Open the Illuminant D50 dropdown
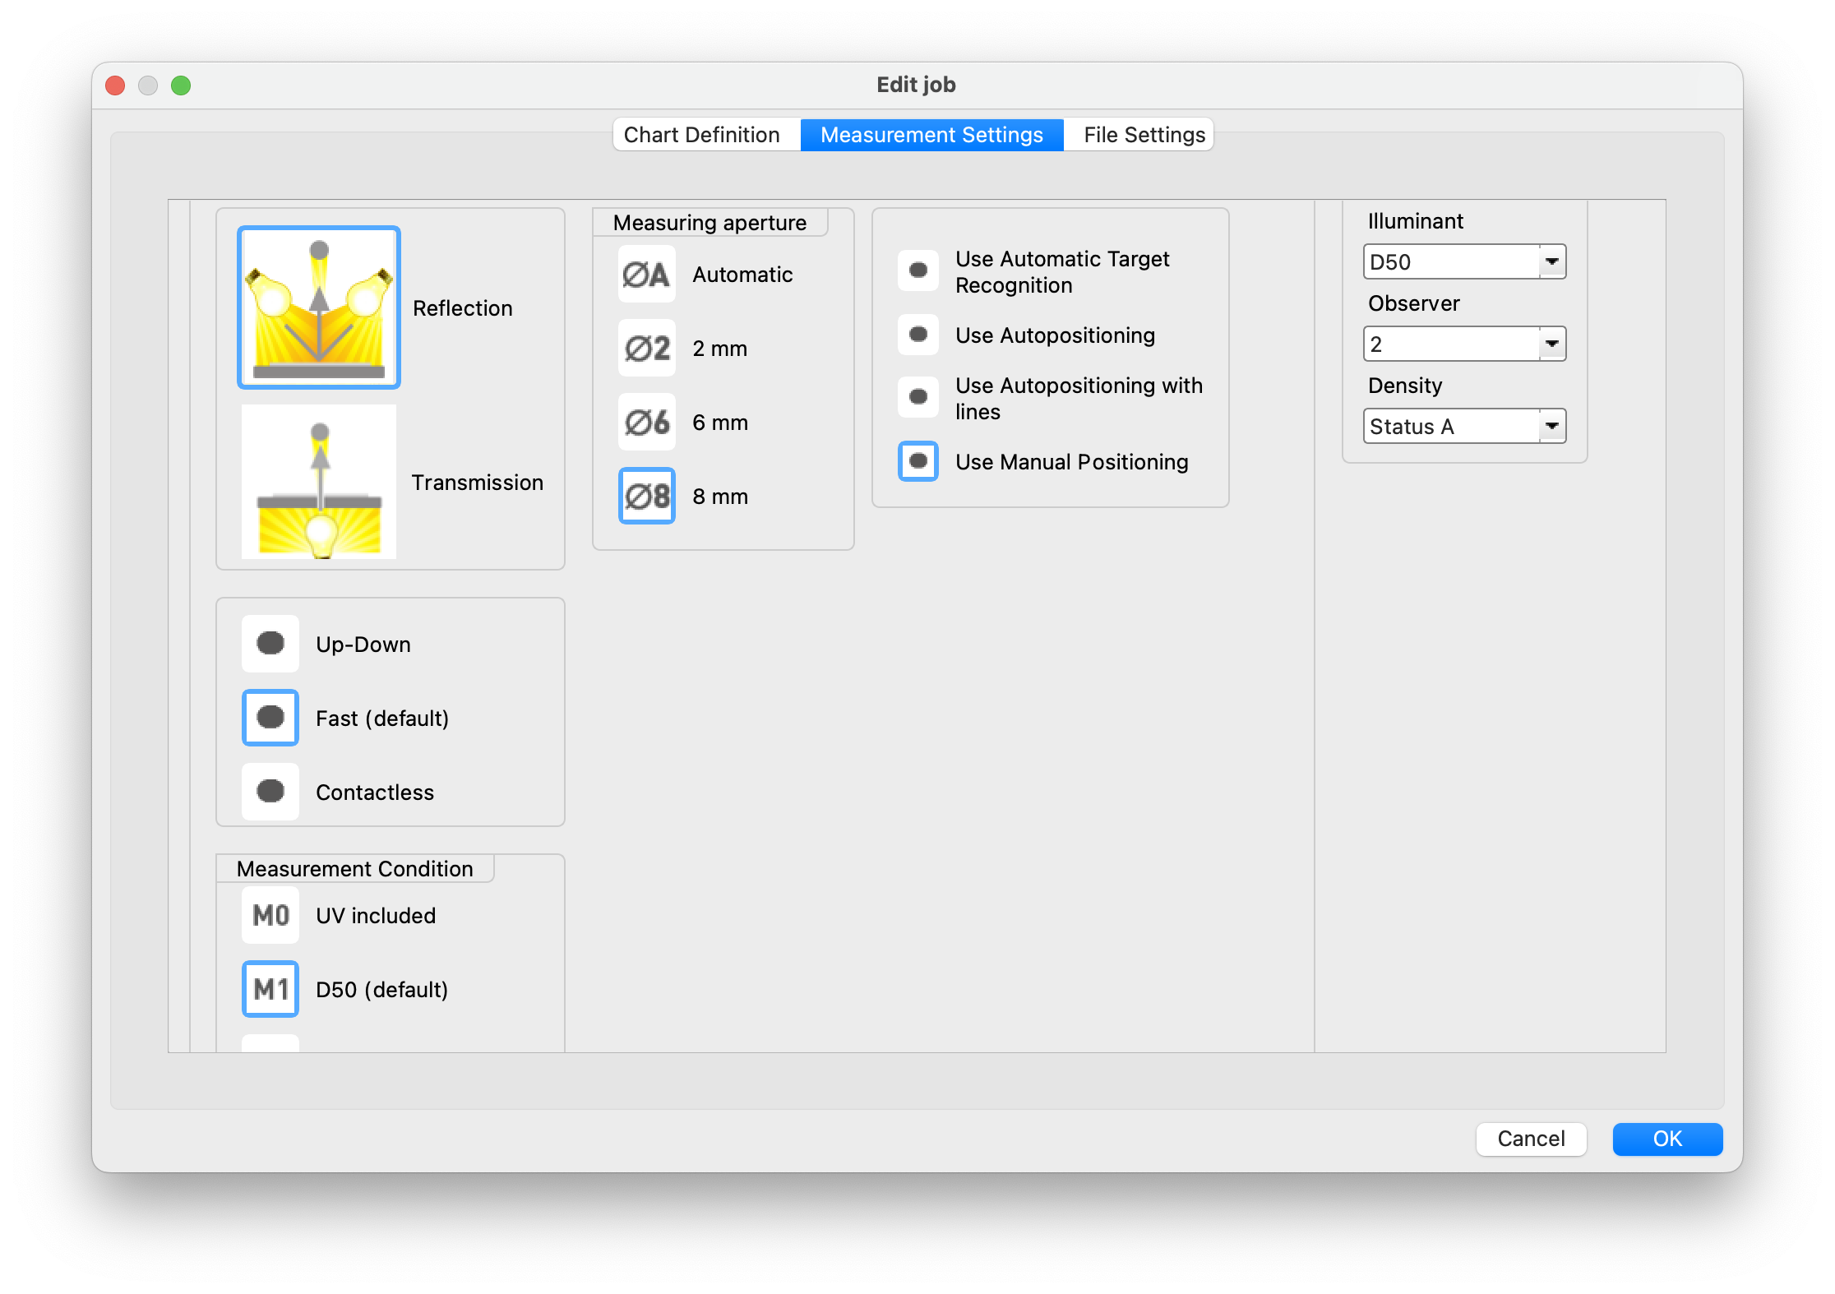Viewport: 1835px width, 1294px height. tap(1551, 262)
